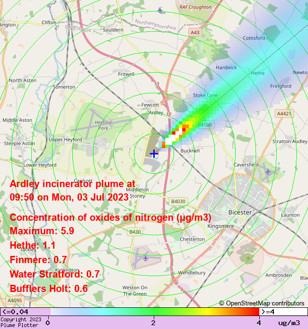Image resolution: width=308 pixels, height=329 pixels.
Task: Click the Kingsmere label
Action: pyautogui.click(x=221, y=226)
